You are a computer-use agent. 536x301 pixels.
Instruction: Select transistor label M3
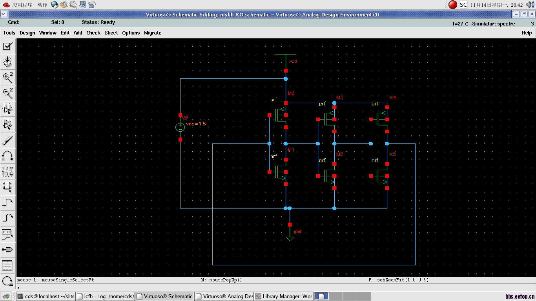[x=340, y=98]
